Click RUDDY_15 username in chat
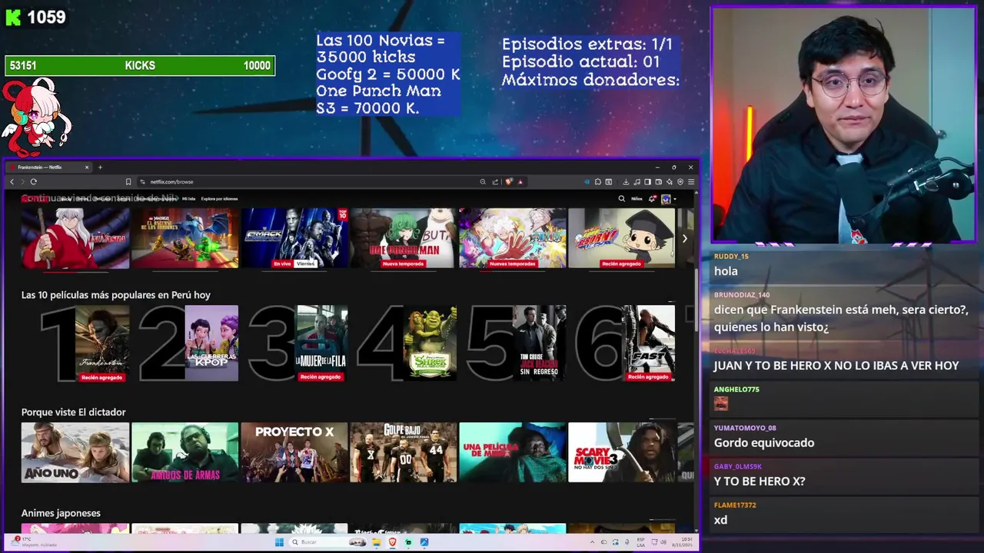 coord(731,256)
